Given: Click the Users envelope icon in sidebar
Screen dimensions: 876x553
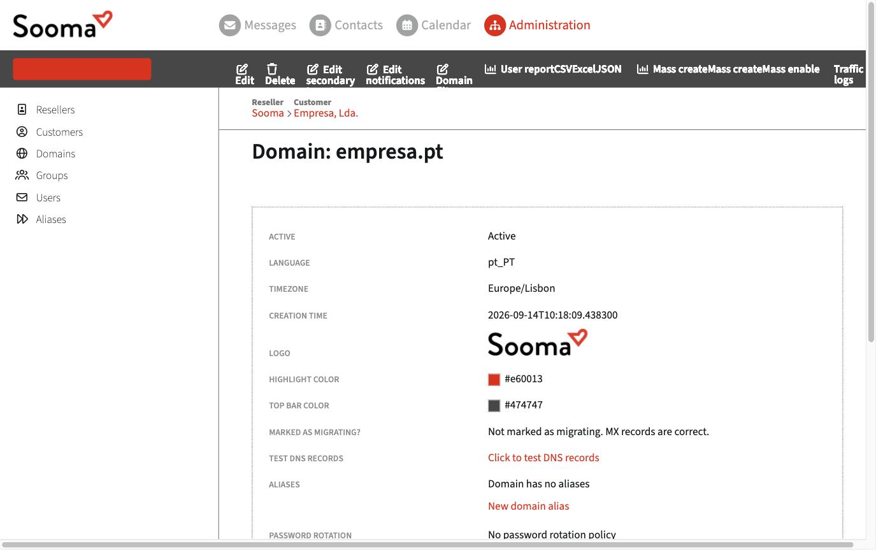Looking at the screenshot, I should 22,197.
